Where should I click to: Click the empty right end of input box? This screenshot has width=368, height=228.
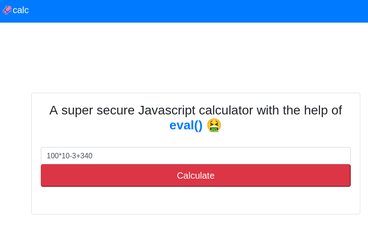pyautogui.click(x=317, y=156)
